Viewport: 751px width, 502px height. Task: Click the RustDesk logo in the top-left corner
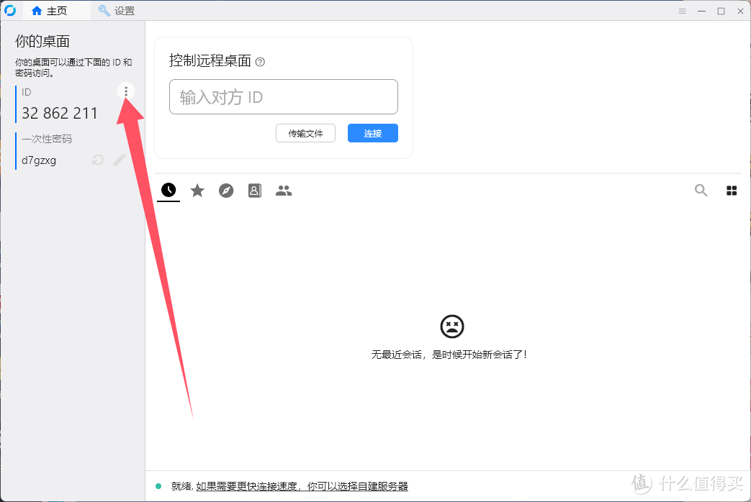[9, 10]
